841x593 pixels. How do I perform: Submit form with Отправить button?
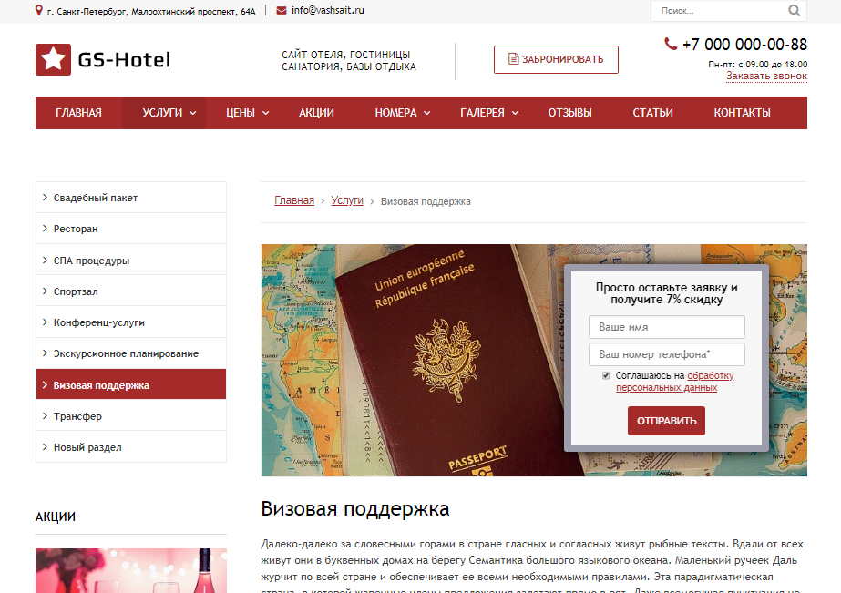click(x=666, y=421)
